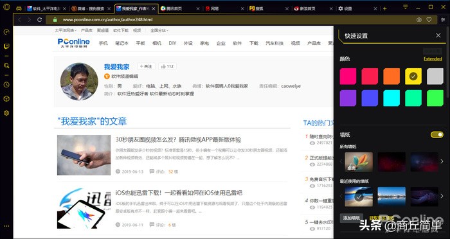Follow author with 关注 button
450x239 pixels.
tap(146, 67)
